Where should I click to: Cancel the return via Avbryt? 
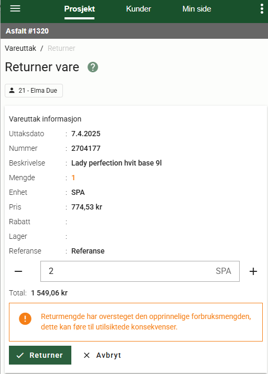coord(102,355)
